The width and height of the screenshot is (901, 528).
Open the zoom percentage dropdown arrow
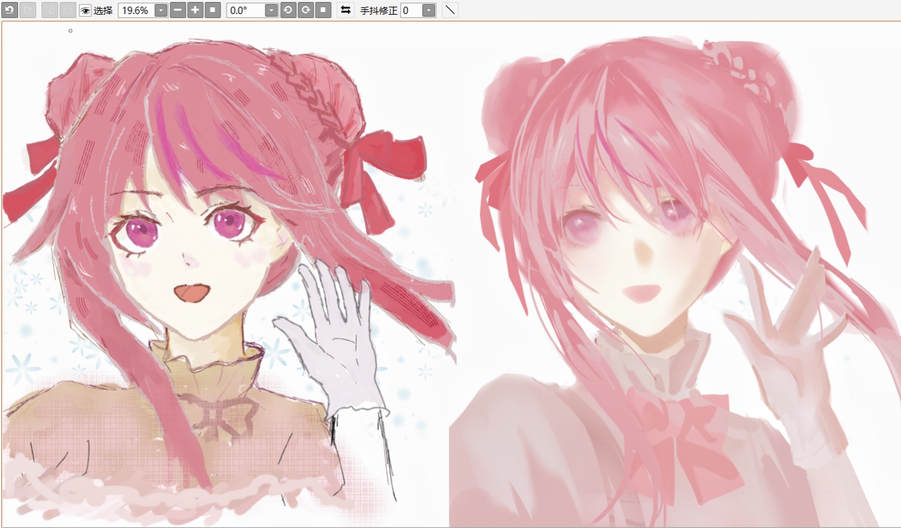coord(161,11)
